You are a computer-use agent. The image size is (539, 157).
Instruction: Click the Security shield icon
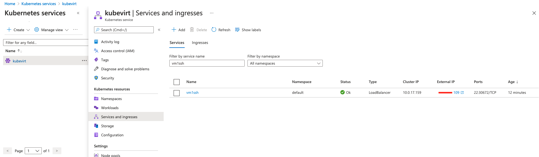(x=96, y=78)
